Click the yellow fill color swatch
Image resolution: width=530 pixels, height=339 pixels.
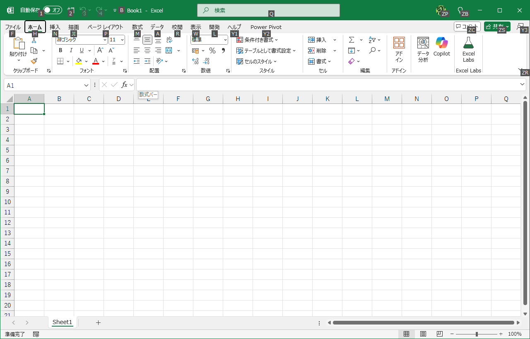pyautogui.click(x=78, y=61)
